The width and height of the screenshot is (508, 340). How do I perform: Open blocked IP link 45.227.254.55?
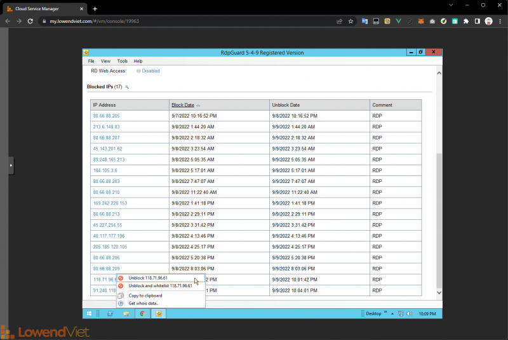tap(107, 225)
